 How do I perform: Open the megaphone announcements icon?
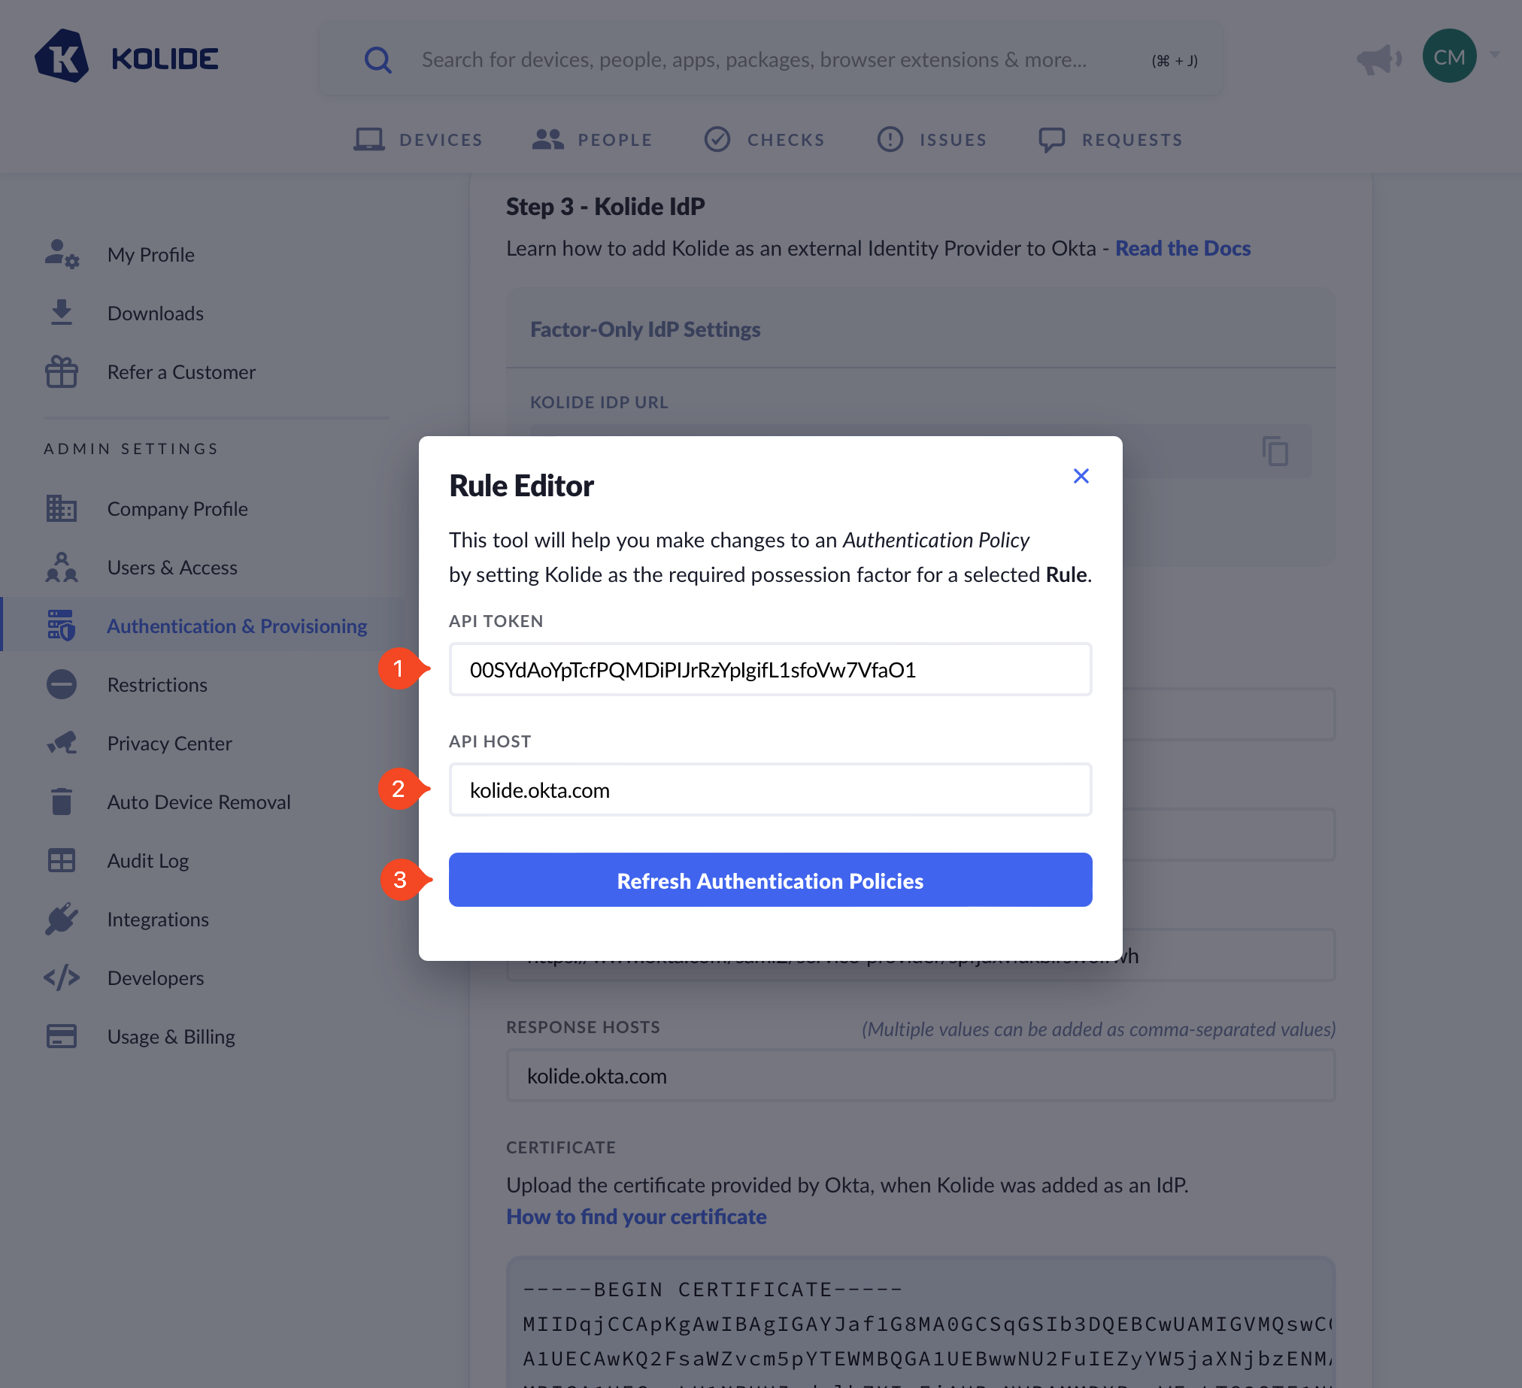click(x=1378, y=59)
